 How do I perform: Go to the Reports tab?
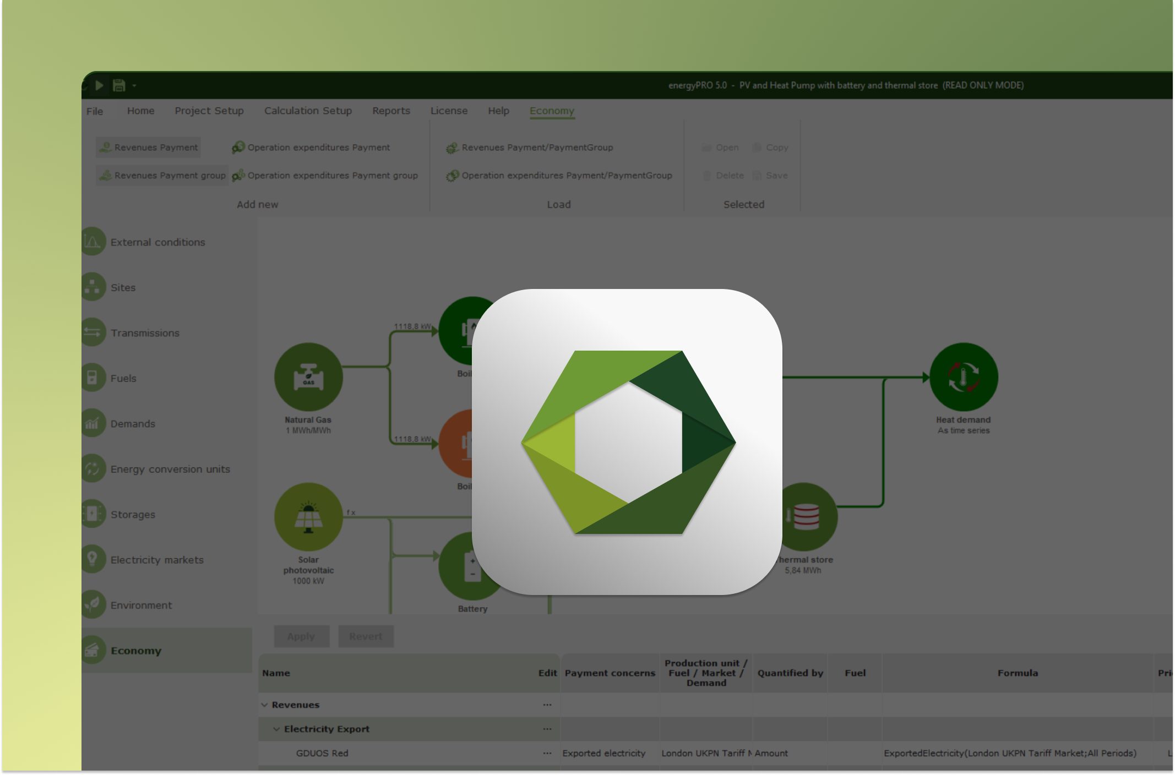pyautogui.click(x=391, y=111)
